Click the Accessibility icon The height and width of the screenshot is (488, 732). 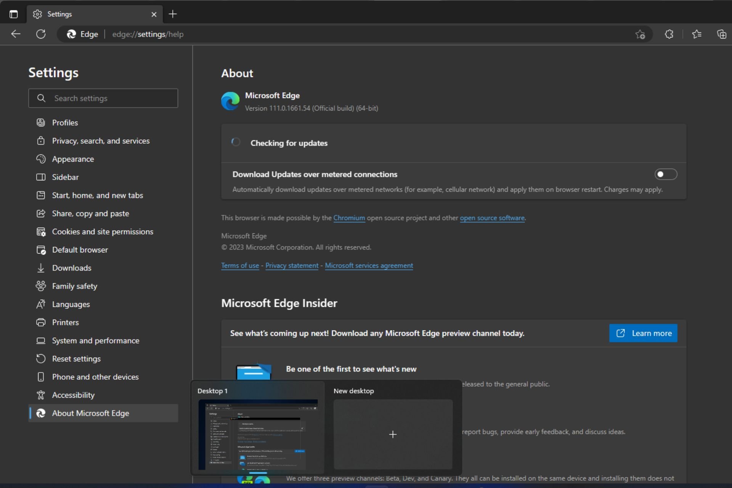click(x=41, y=395)
